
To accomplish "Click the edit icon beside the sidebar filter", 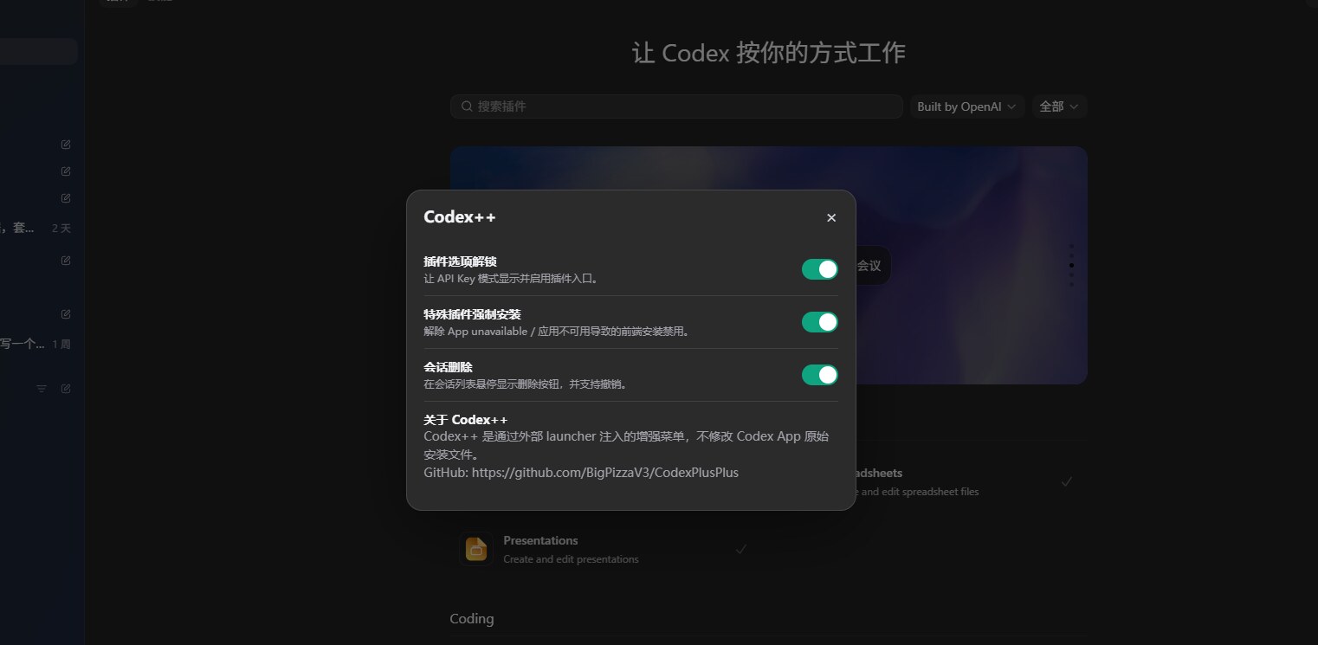I will tap(66, 389).
